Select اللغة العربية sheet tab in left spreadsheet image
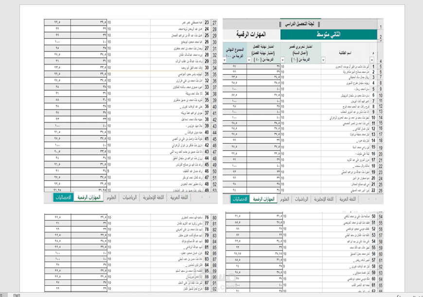 (179, 198)
